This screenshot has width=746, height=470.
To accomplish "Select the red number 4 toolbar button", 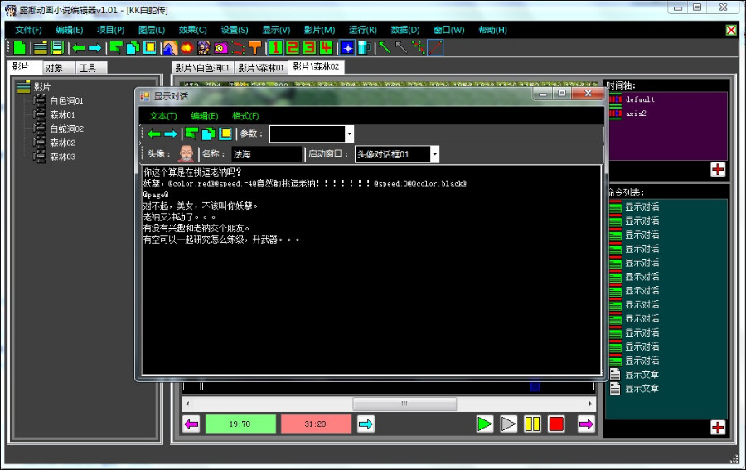I will tap(326, 47).
